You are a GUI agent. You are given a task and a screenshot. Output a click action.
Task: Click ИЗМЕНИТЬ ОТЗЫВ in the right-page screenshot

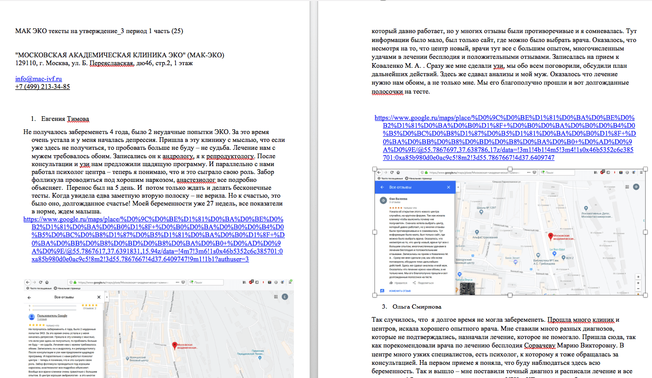(400, 291)
